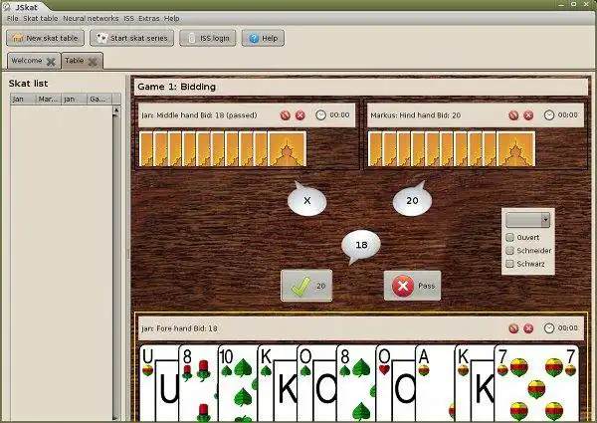
Task: Open the Extras menu
Action: tap(149, 18)
